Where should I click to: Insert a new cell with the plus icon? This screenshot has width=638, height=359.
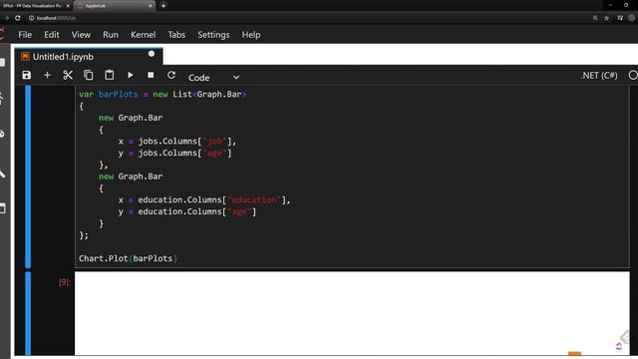click(x=47, y=76)
